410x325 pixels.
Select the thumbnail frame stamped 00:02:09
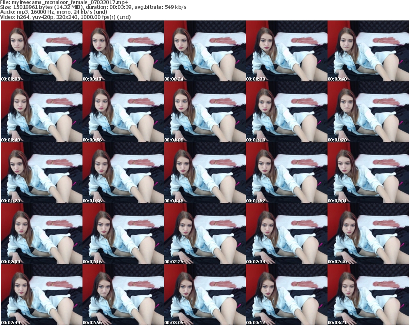[x=42, y=234]
